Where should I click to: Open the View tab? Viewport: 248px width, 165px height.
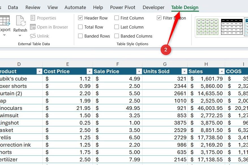pos(52,7)
